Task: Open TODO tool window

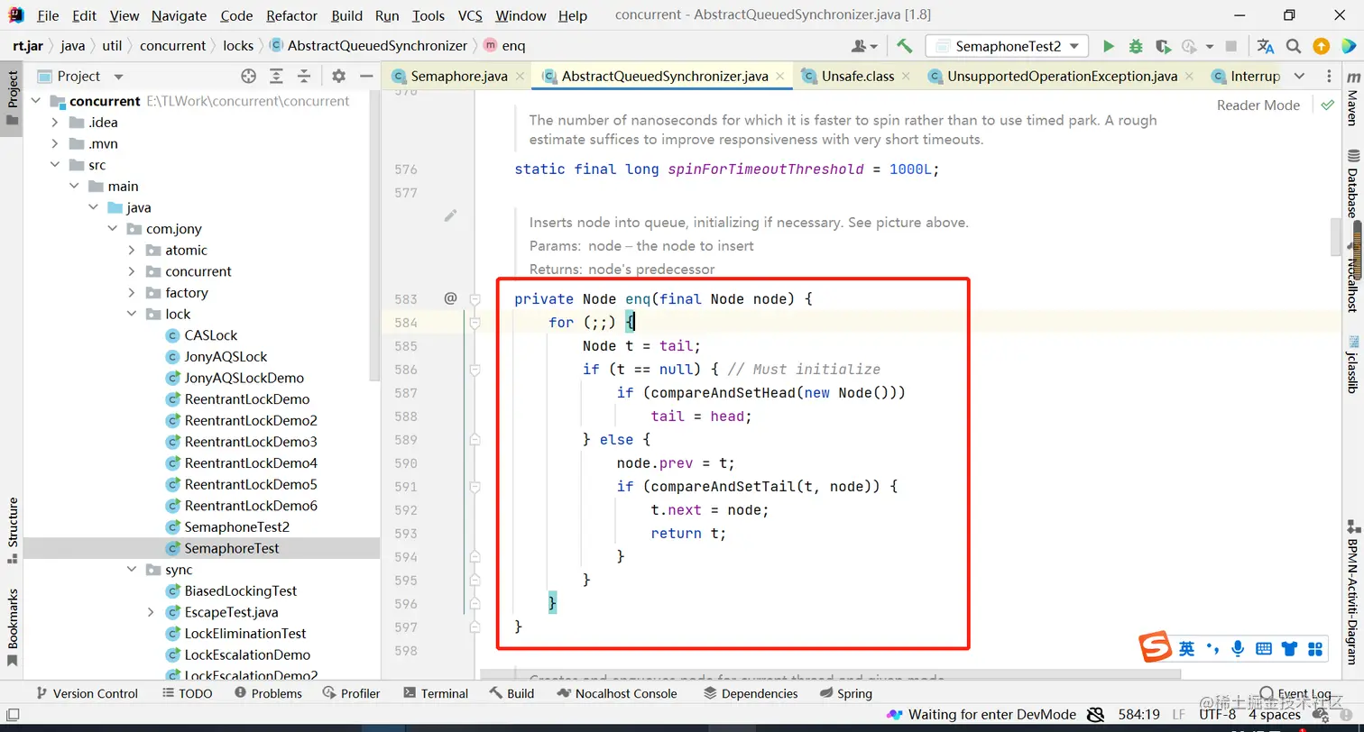Action: pyautogui.click(x=188, y=693)
